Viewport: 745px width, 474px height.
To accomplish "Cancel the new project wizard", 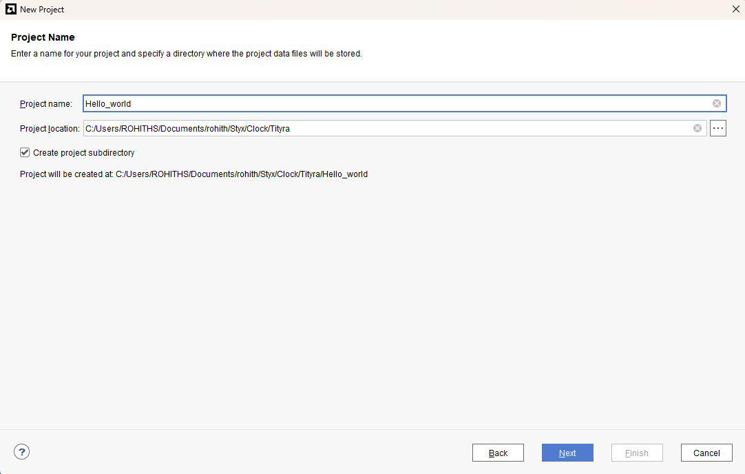I will (x=706, y=453).
